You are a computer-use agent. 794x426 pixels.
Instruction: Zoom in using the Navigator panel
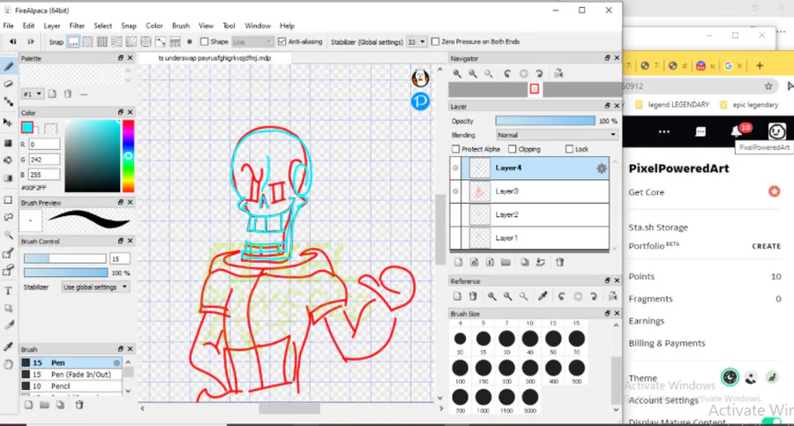pyautogui.click(x=457, y=73)
